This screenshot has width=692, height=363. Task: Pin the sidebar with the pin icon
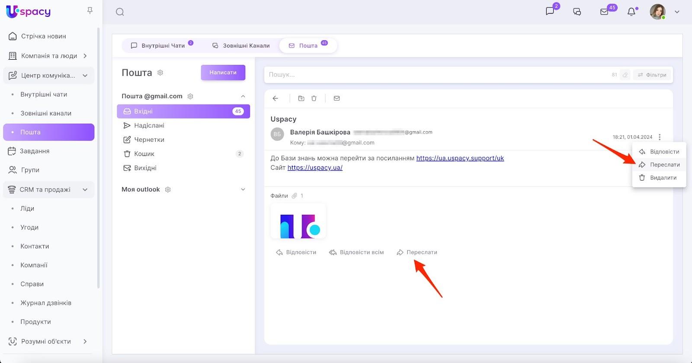tap(90, 10)
